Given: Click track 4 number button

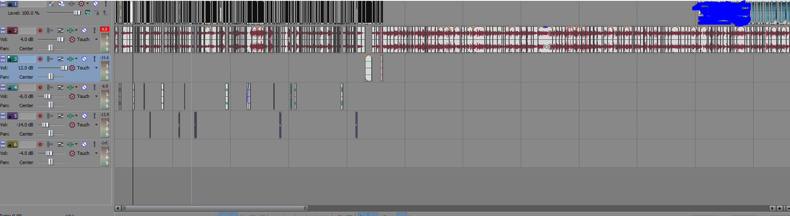Looking at the screenshot, I should 13,87.
